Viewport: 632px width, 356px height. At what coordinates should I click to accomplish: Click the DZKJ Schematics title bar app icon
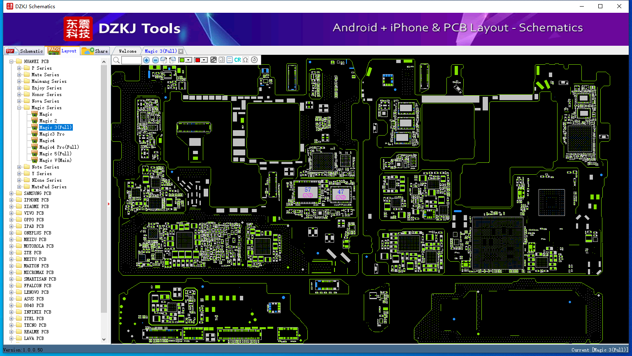point(9,6)
